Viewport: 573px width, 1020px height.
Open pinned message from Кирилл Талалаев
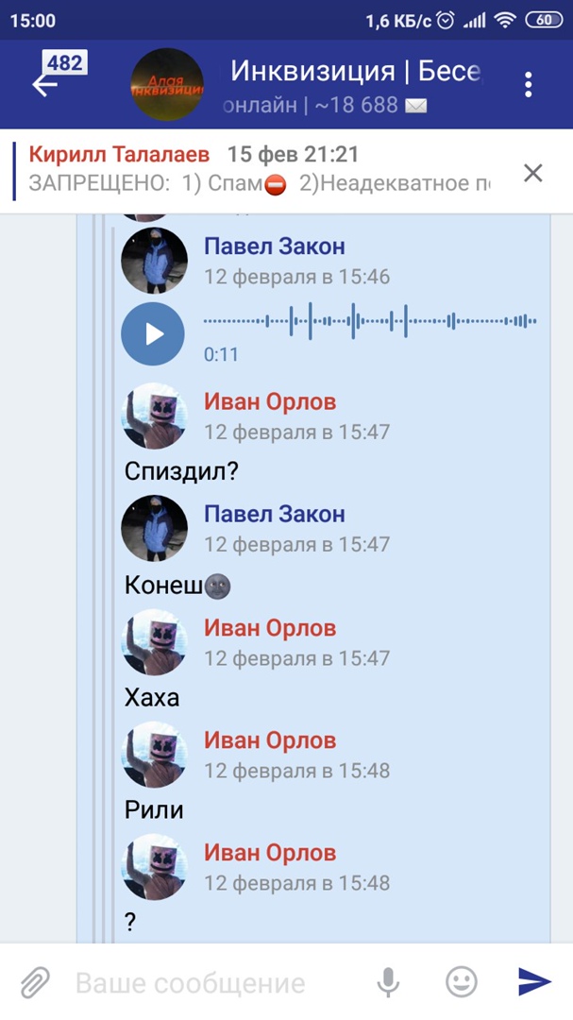(261, 170)
